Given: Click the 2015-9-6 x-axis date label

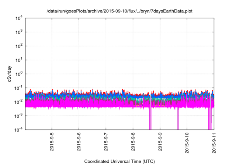Looking at the screenshot, I should pyautogui.click(x=79, y=142).
